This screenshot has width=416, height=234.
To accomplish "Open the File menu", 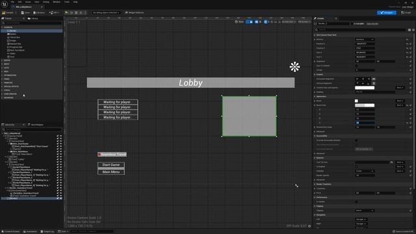I will tap(12, 2).
